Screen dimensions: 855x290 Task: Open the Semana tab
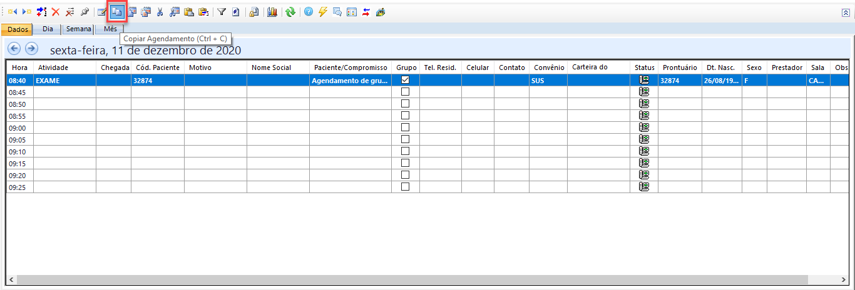[78, 29]
